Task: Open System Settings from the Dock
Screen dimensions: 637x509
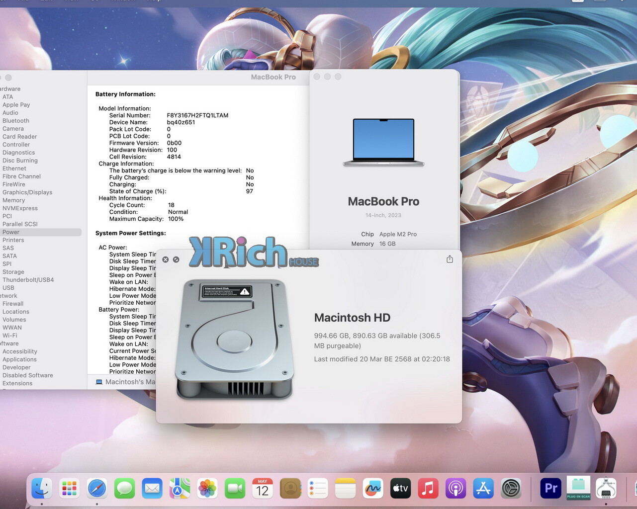Action: [511, 488]
